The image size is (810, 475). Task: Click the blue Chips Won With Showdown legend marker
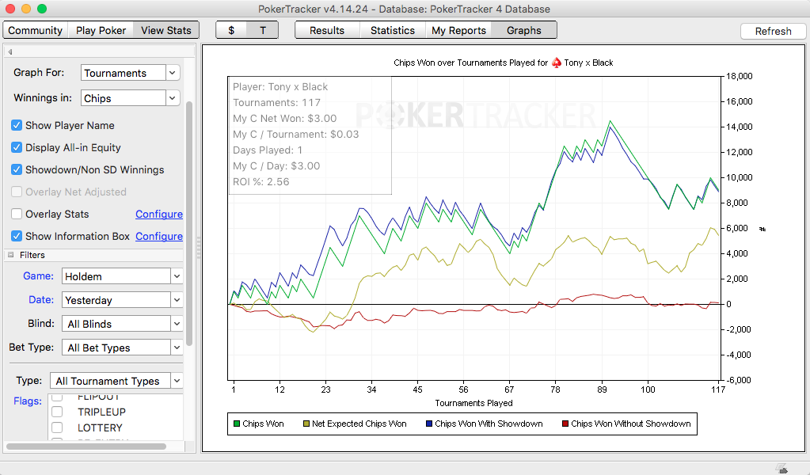coord(428,424)
